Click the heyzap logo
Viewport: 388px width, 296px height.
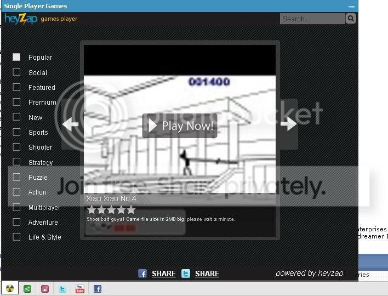click(21, 19)
